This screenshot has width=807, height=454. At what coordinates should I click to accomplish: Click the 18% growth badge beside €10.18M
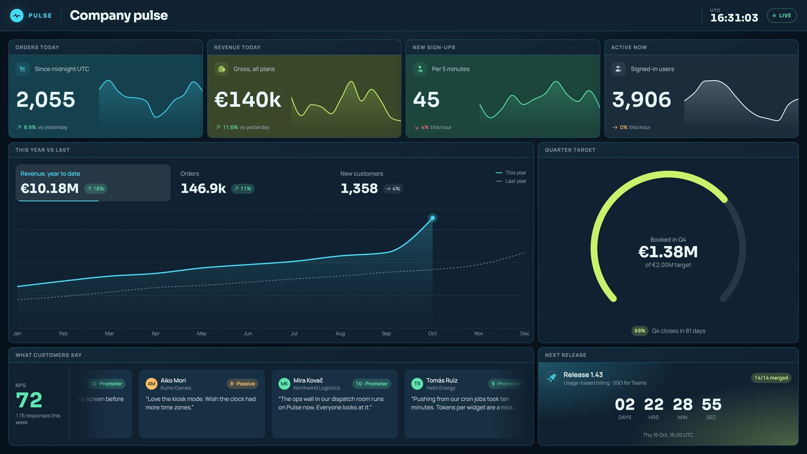(x=95, y=189)
